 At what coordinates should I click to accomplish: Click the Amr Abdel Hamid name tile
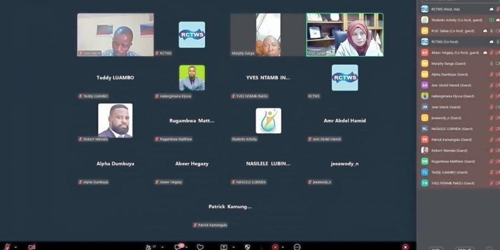tap(344, 121)
